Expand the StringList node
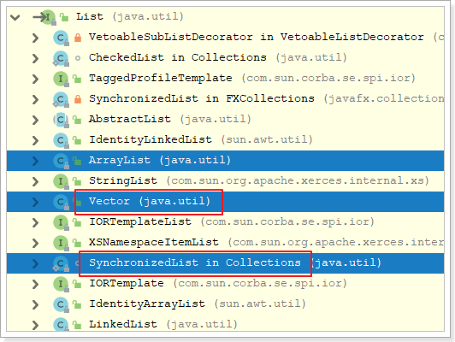455x342 pixels. tap(35, 181)
